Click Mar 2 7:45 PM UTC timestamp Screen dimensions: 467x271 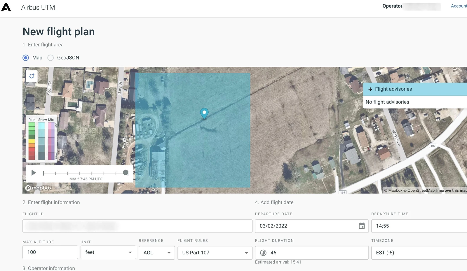click(x=86, y=179)
